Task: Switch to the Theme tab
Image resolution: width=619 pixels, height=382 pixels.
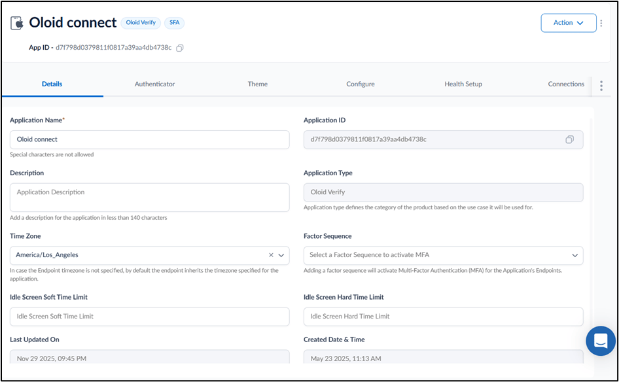Action: tap(257, 84)
